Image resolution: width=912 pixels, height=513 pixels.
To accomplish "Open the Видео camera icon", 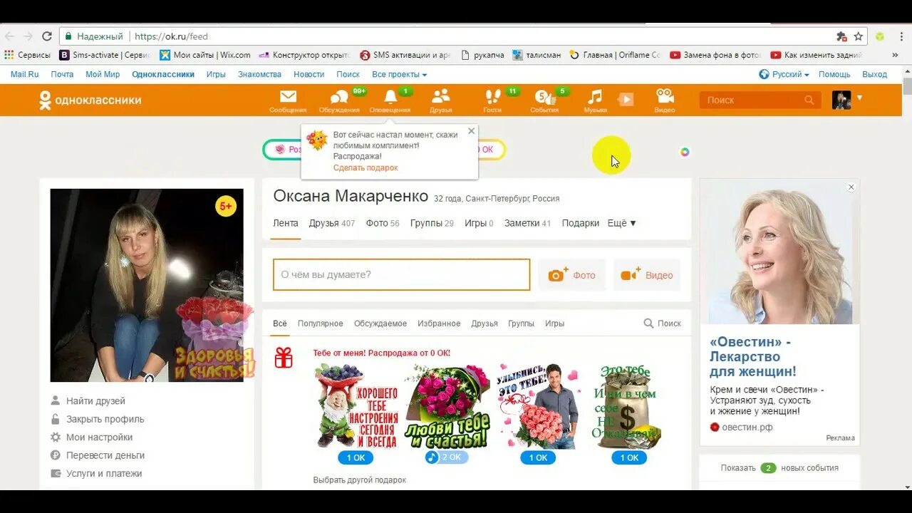I will (665, 100).
